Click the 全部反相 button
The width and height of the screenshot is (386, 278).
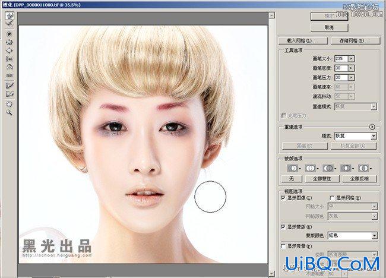coord(360,179)
